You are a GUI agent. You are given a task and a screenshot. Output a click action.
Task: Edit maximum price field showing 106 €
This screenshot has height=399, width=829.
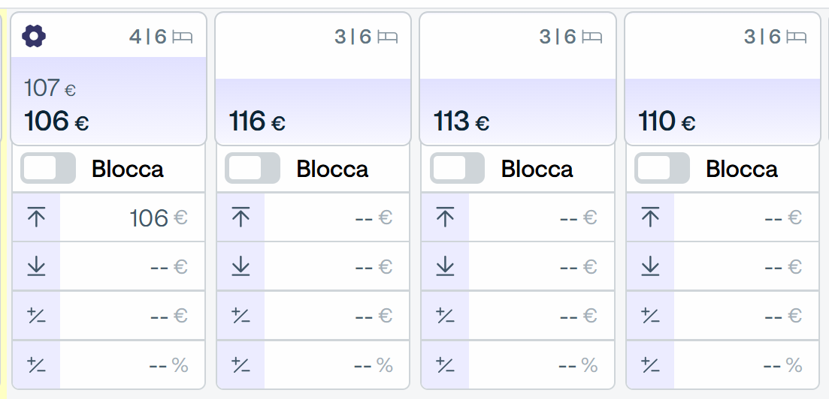[x=132, y=217]
